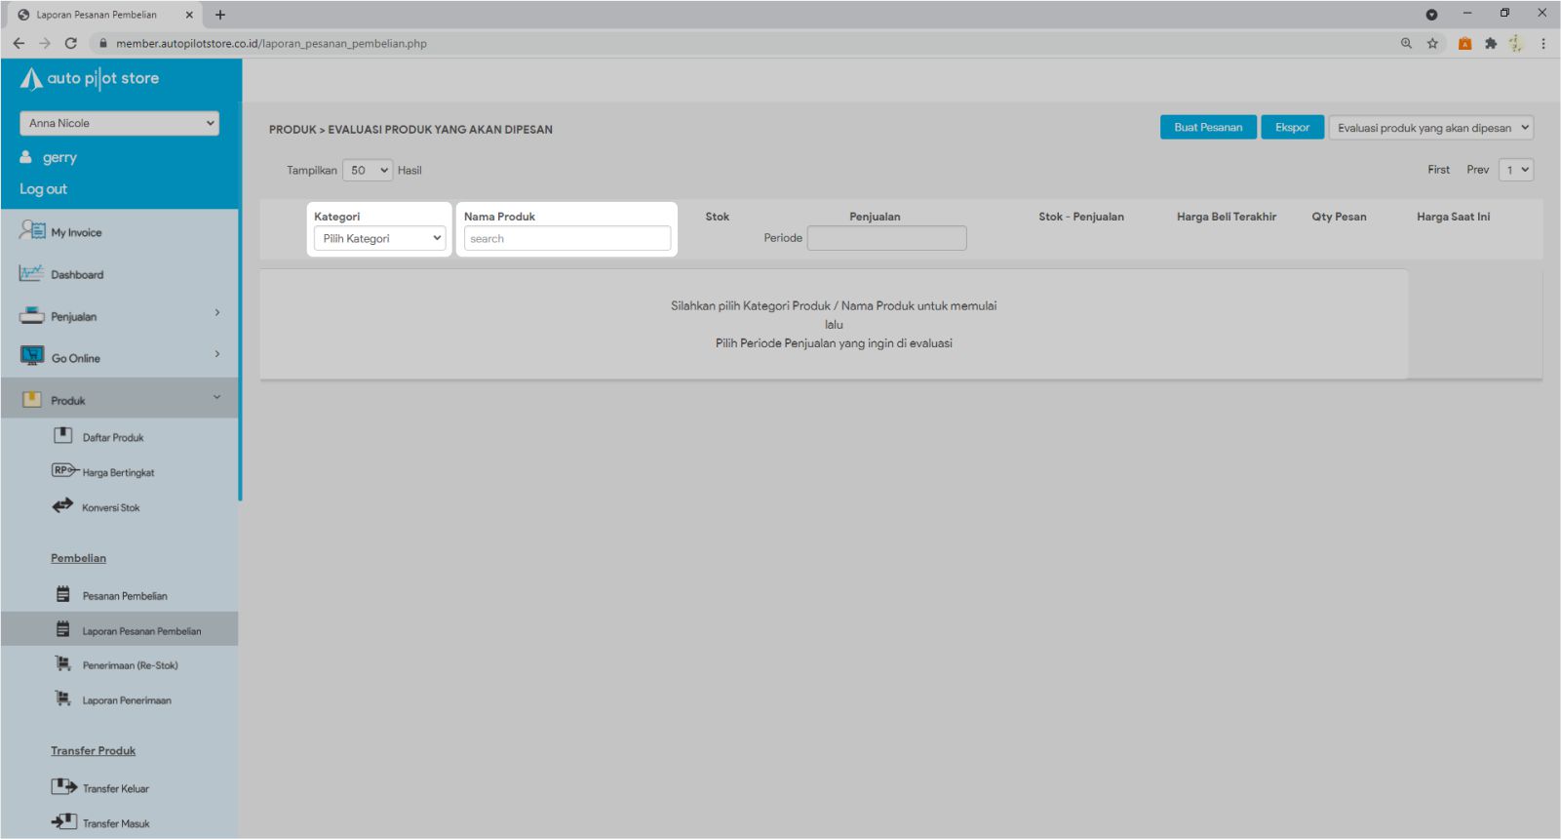
Task: Click the Transfer Masuk icon
Action: tap(64, 822)
